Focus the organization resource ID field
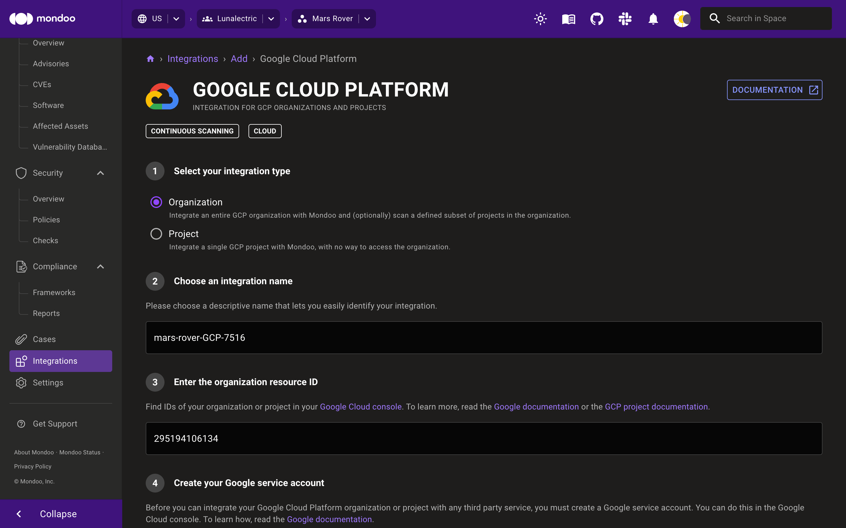846x528 pixels. click(x=484, y=439)
